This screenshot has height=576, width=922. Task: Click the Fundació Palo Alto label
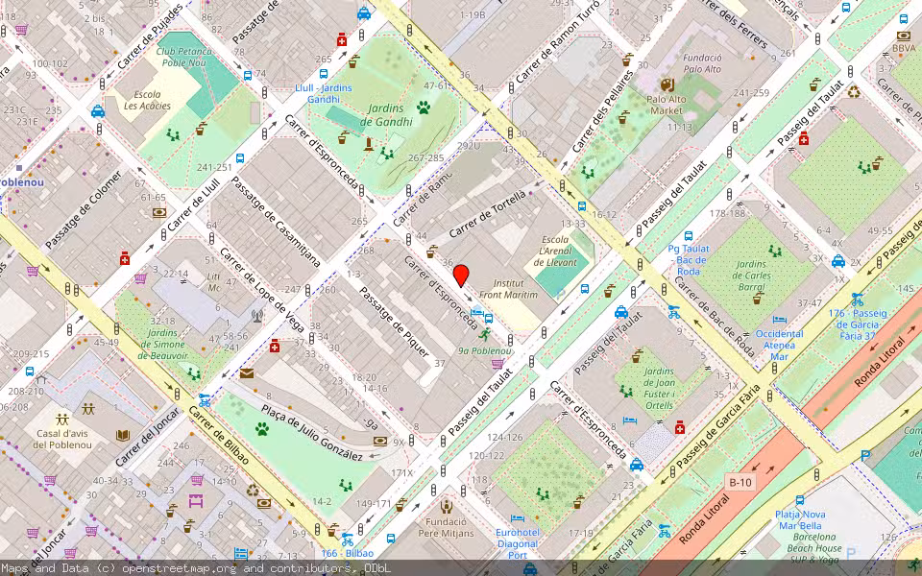[702, 63]
